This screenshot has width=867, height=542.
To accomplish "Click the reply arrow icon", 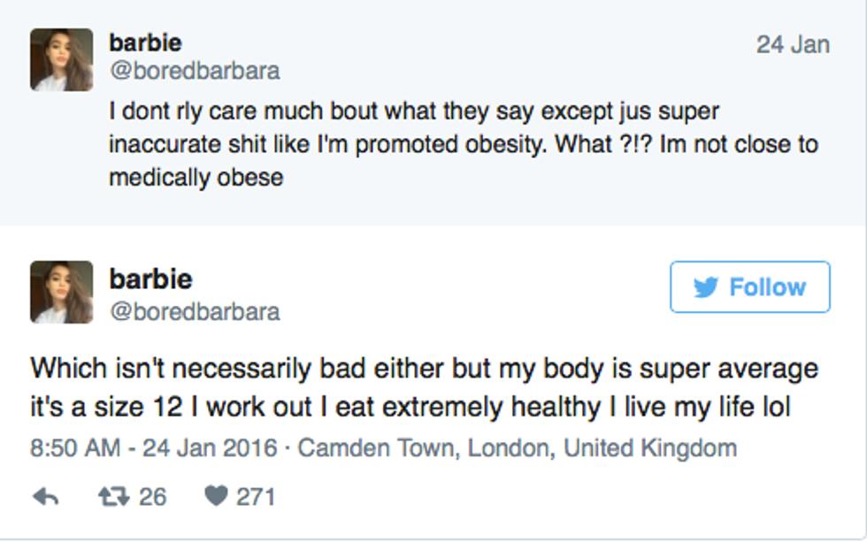I will coord(46,497).
